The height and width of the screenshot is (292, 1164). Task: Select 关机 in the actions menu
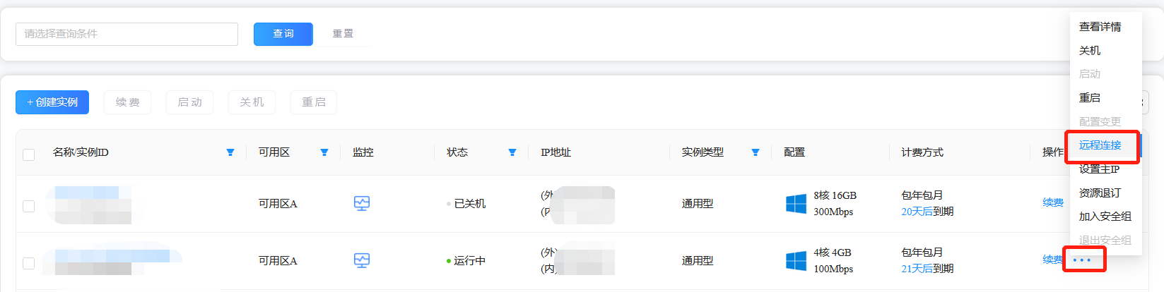1090,51
